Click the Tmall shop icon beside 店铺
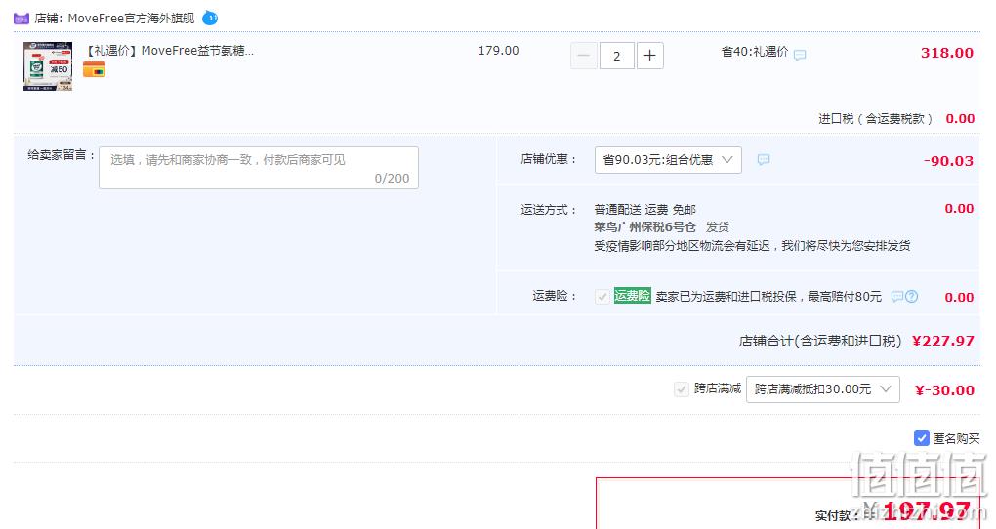996x529 pixels. pyautogui.click(x=21, y=19)
